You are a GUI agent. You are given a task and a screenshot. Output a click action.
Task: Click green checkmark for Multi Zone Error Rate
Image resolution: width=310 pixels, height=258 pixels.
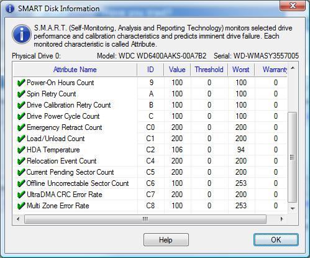(x=21, y=206)
